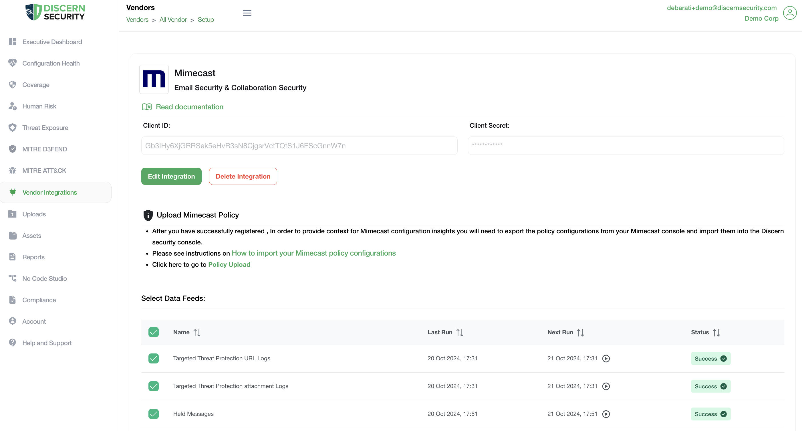
Task: Sort data feeds by Next Run
Action: (580, 333)
